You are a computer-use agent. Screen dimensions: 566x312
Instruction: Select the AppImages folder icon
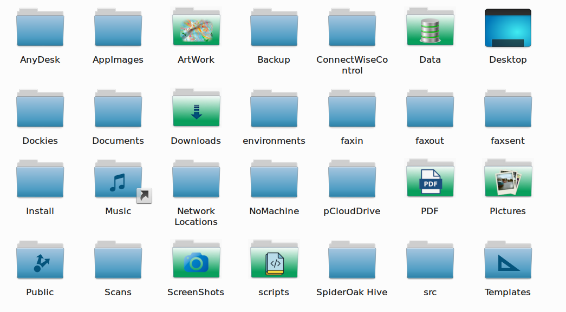click(118, 28)
